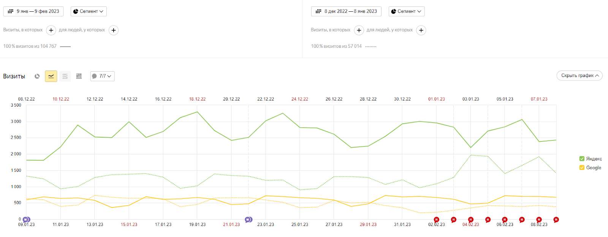This screenshot has height=237, width=608.
Task: Switch to column bar chart view
Action: [79, 76]
